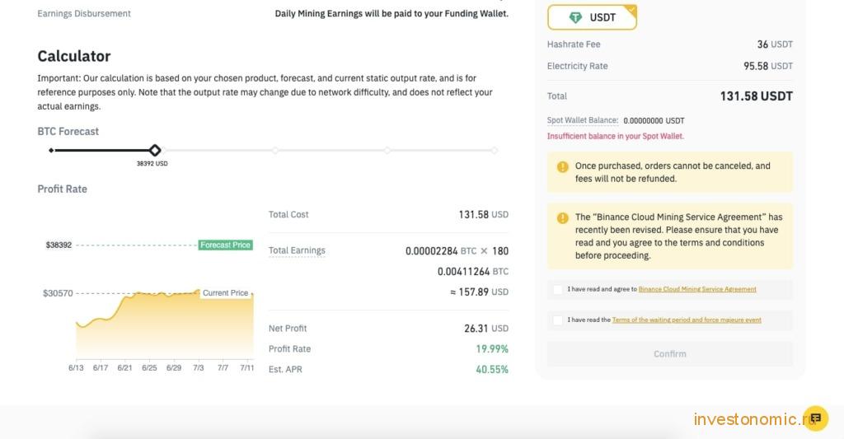This screenshot has width=844, height=439.
Task: Click the Spot Wallet Balance label
Action: (583, 120)
